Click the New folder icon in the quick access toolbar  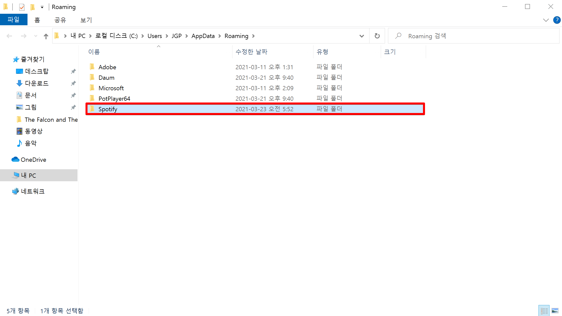point(32,7)
